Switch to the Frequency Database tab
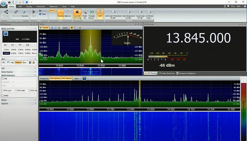This screenshot has width=247, height=141. click(x=186, y=73)
